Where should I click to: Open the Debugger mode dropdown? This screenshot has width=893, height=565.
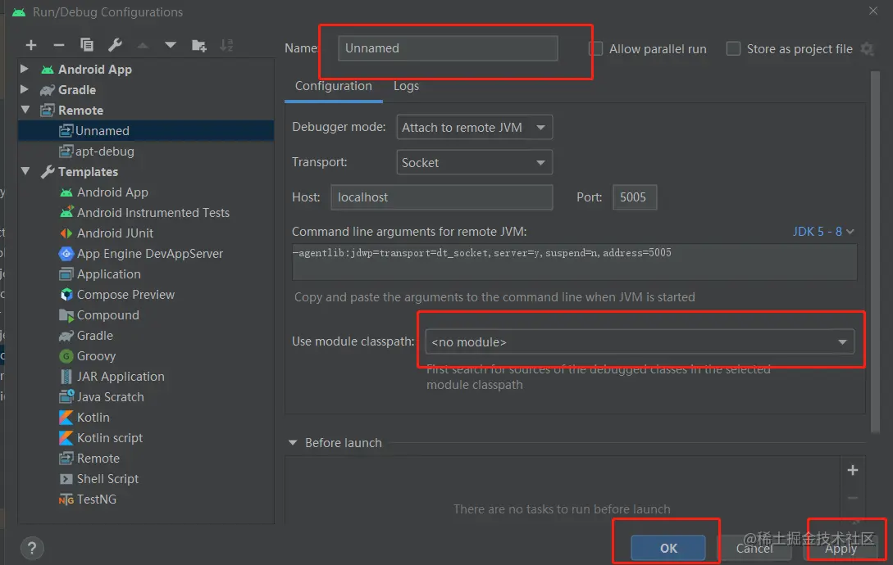pyautogui.click(x=475, y=128)
